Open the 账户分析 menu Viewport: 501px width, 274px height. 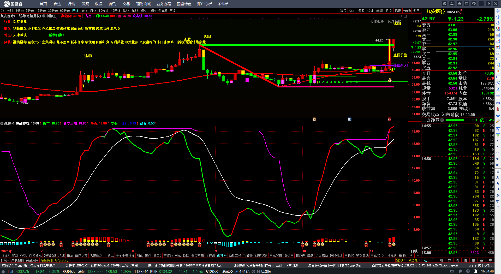click(205, 4)
